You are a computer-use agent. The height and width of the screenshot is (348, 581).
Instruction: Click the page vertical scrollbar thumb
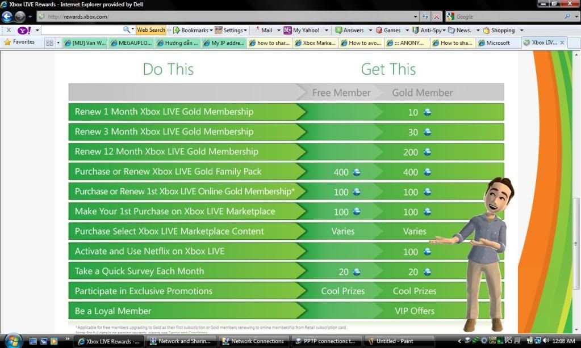click(x=576, y=243)
